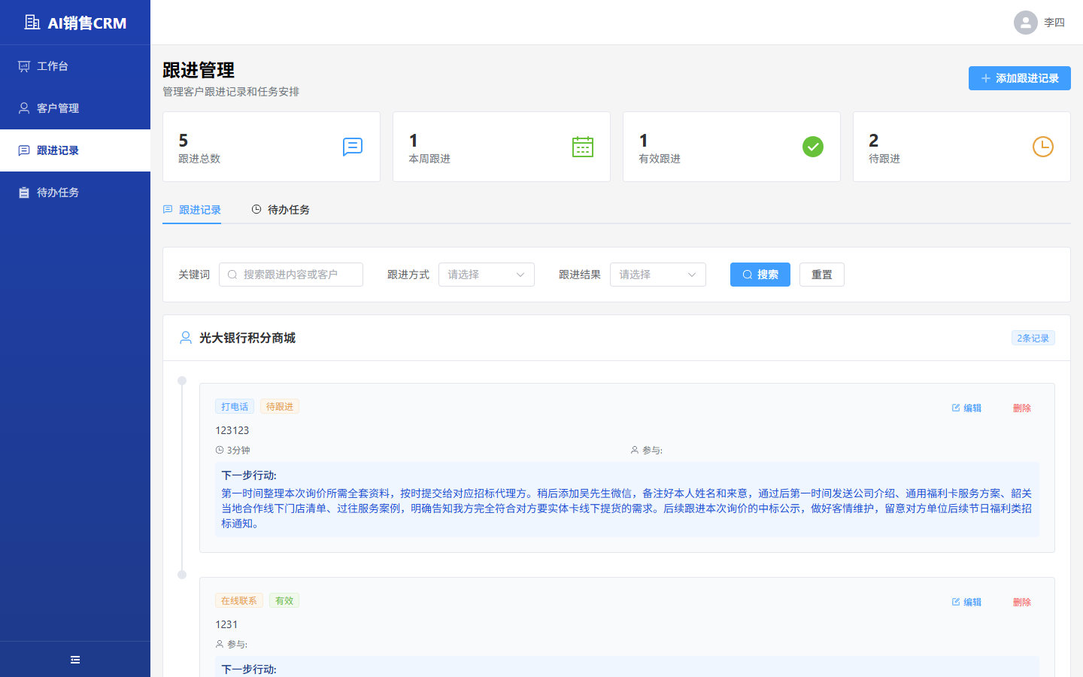Image resolution: width=1083 pixels, height=677 pixels.
Task: Click the 光大银行积分商城 customer name
Action: pyautogui.click(x=247, y=338)
